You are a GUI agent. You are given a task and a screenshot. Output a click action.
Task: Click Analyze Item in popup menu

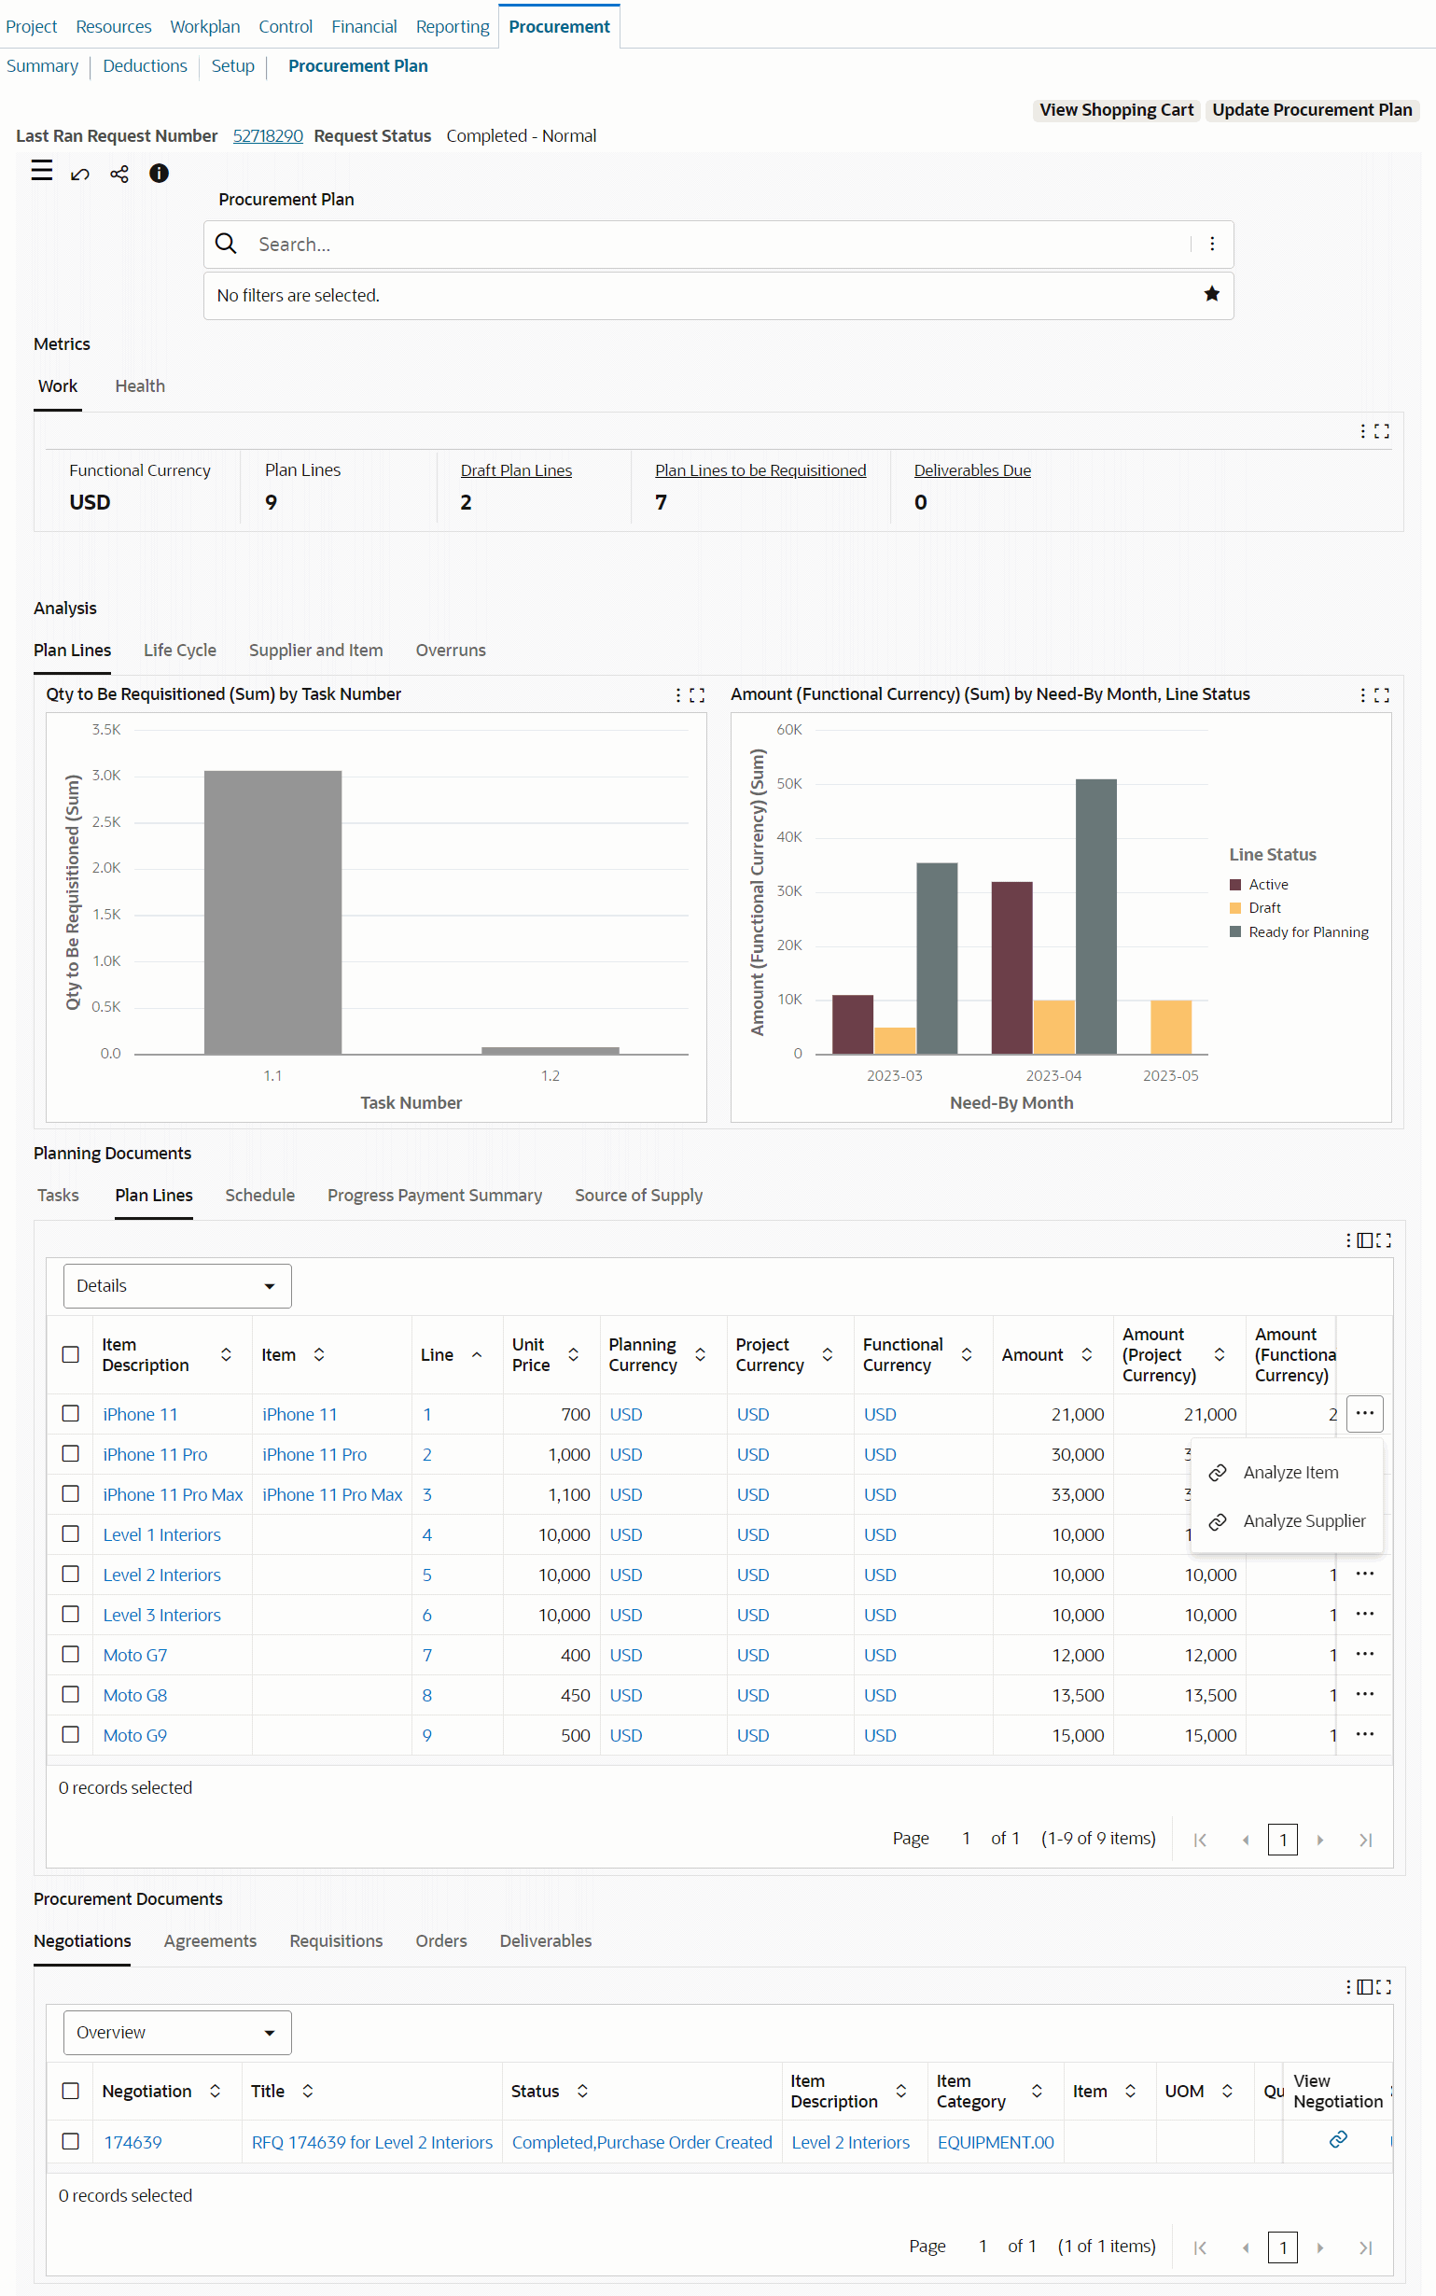(1290, 1473)
